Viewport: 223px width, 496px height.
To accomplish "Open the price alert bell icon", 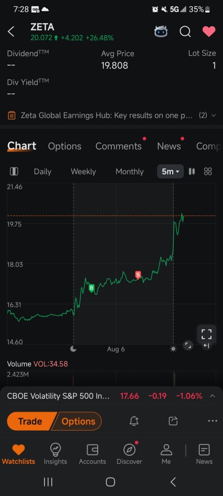I will [x=134, y=421].
